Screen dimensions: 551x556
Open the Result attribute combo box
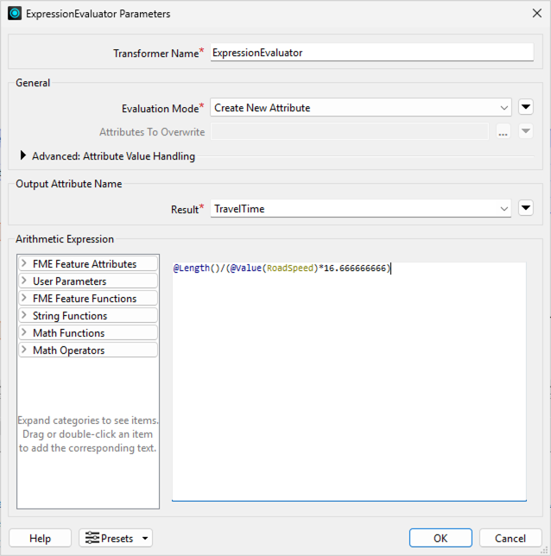[x=361, y=209]
